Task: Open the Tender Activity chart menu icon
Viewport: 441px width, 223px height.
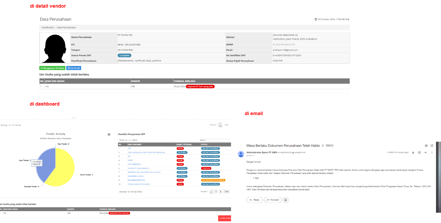Action: point(109,135)
